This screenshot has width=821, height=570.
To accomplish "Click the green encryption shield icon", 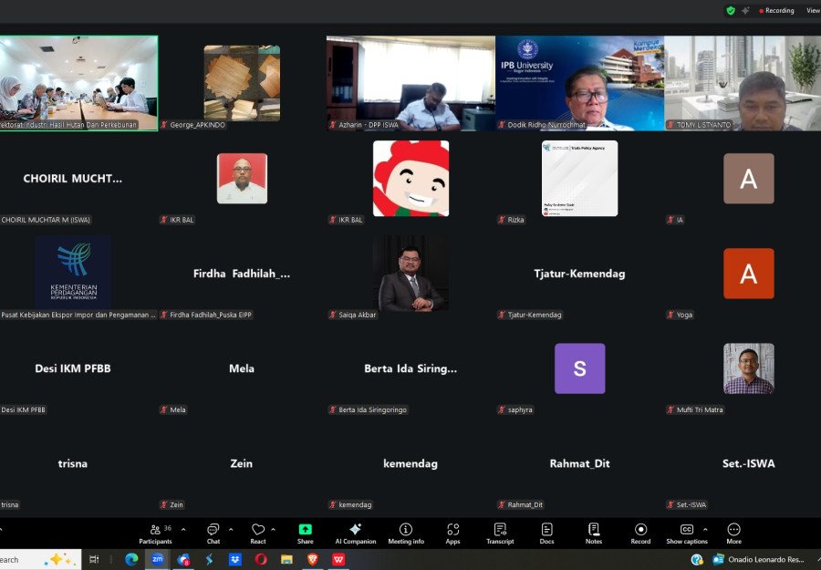I will pyautogui.click(x=730, y=10).
